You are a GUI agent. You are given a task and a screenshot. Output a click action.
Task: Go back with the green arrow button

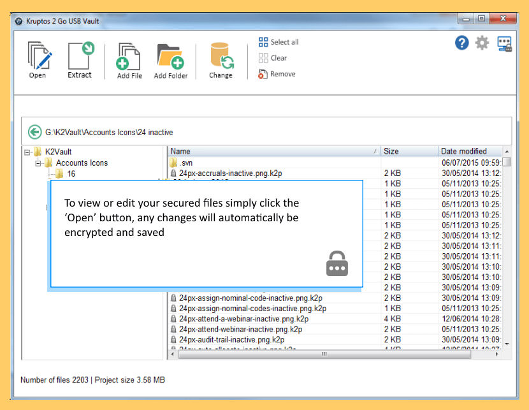pos(35,132)
